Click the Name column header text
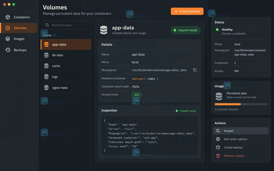Screen dimensions: 274x171 click(x=47, y=35)
